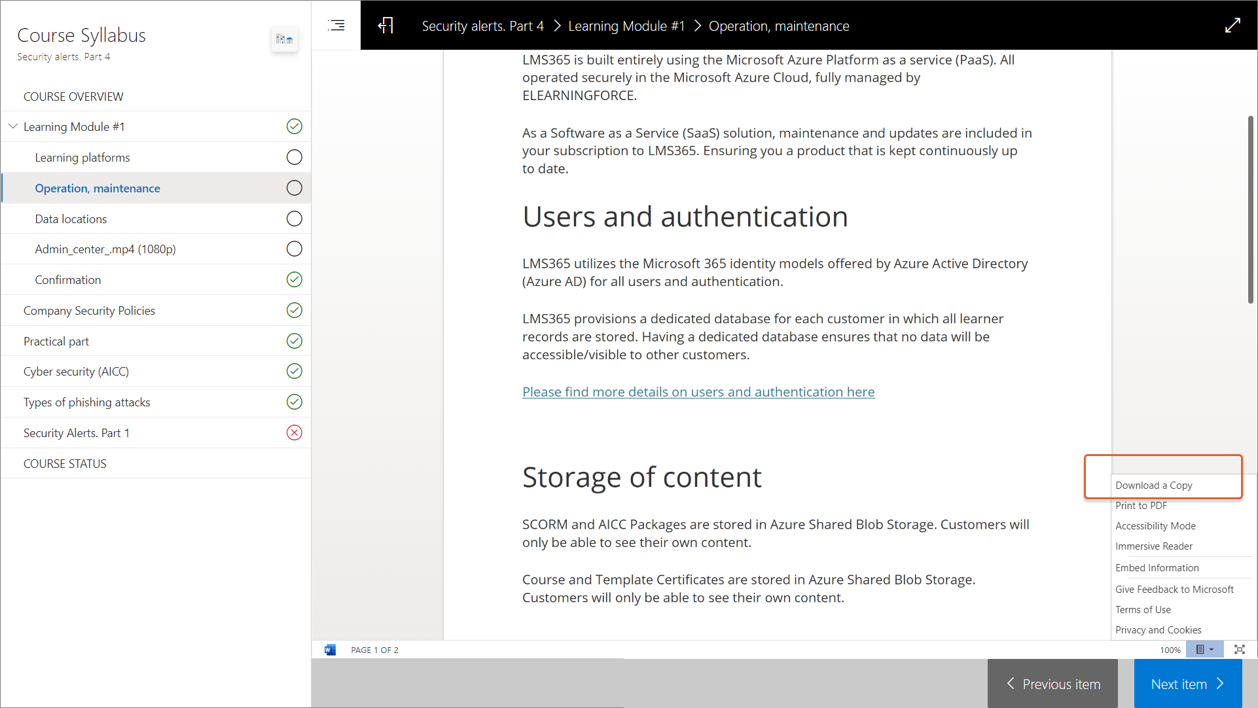Open COURSE STATUS section
The width and height of the screenshot is (1258, 708).
pyautogui.click(x=156, y=463)
